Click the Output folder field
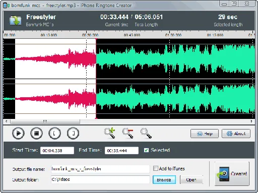 click(x=100, y=179)
